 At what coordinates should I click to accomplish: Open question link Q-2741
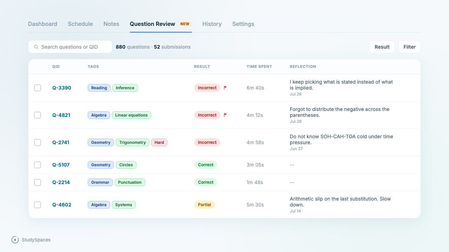(61, 142)
